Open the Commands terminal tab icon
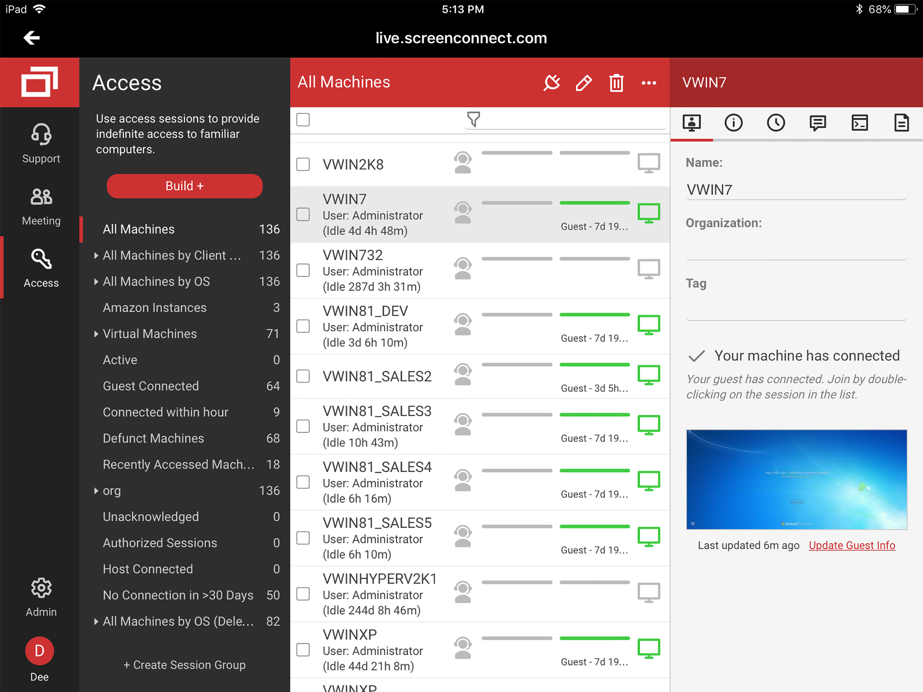This screenshot has height=692, width=923. [x=859, y=123]
